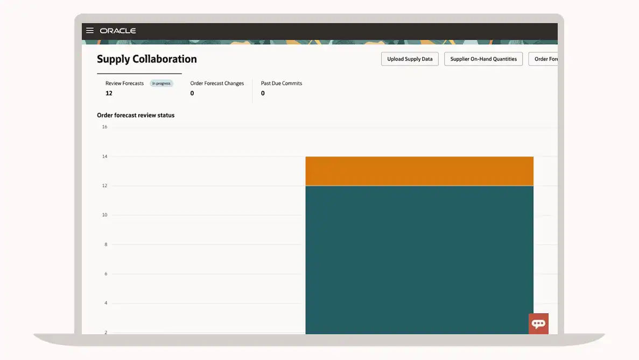This screenshot has height=360, width=639.
Task: Open the hamburger navigation menu
Action: tap(90, 31)
